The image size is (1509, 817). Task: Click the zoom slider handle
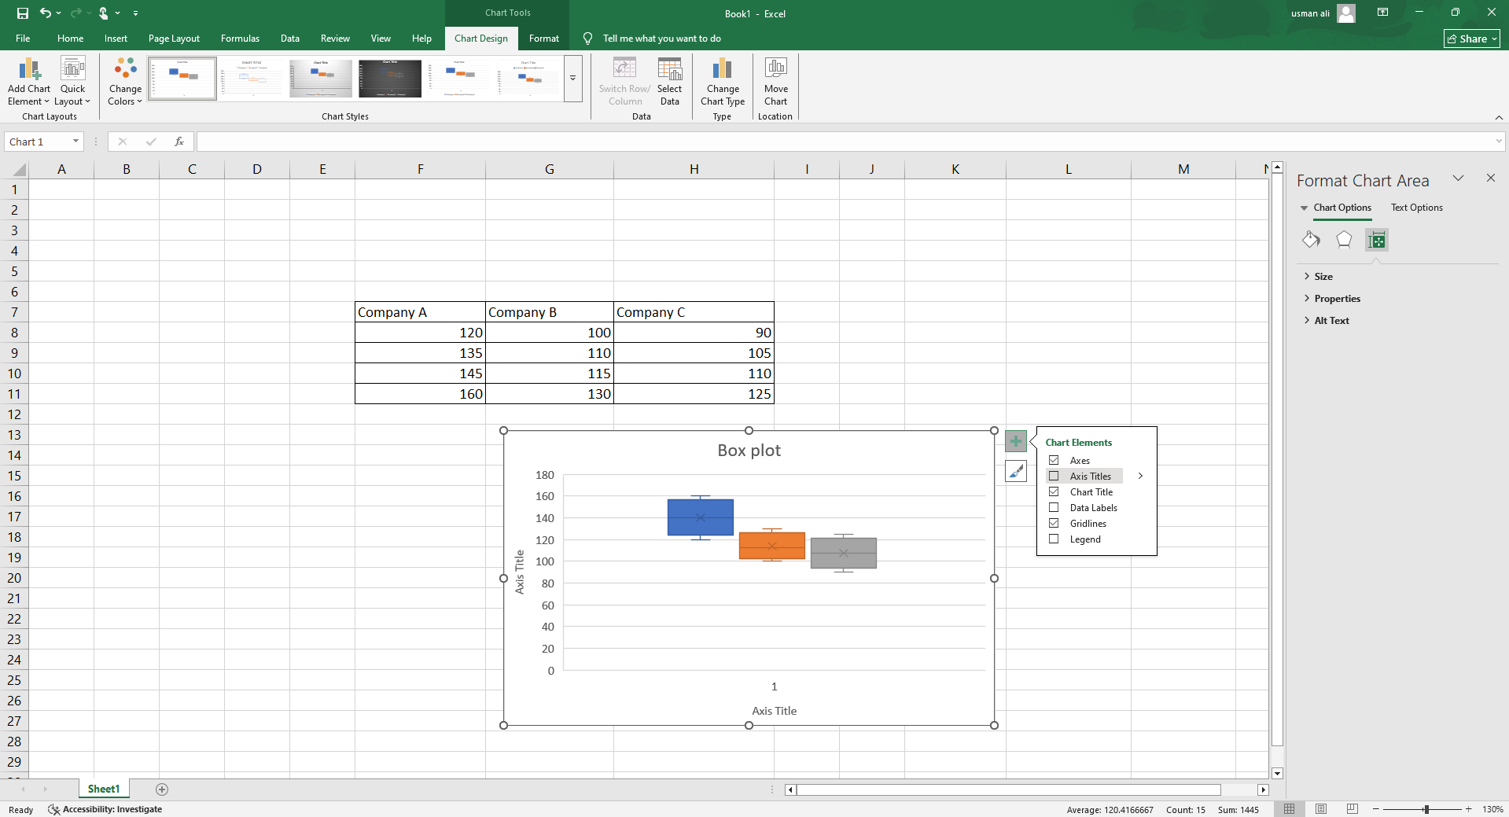[1426, 809]
